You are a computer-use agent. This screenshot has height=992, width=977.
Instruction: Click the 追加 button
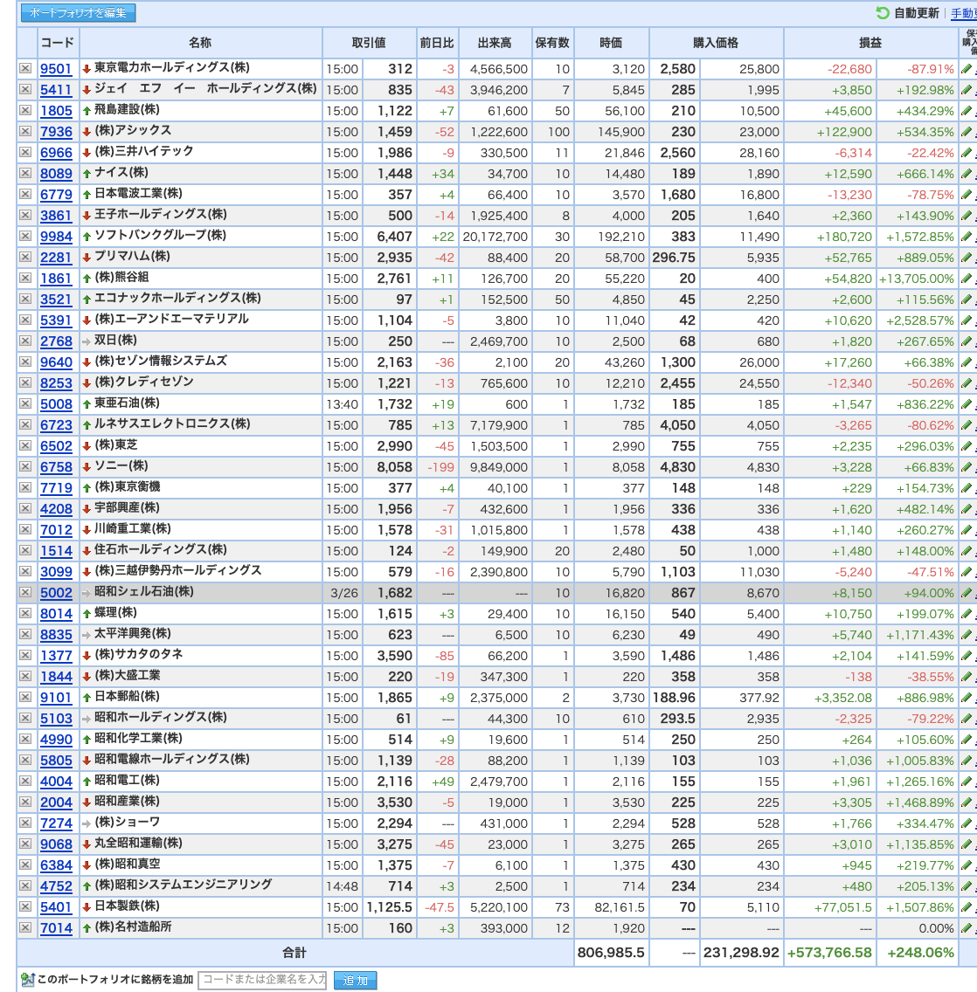[355, 980]
